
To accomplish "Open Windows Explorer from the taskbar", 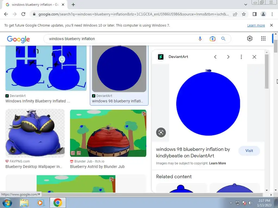I will click(x=24, y=203).
